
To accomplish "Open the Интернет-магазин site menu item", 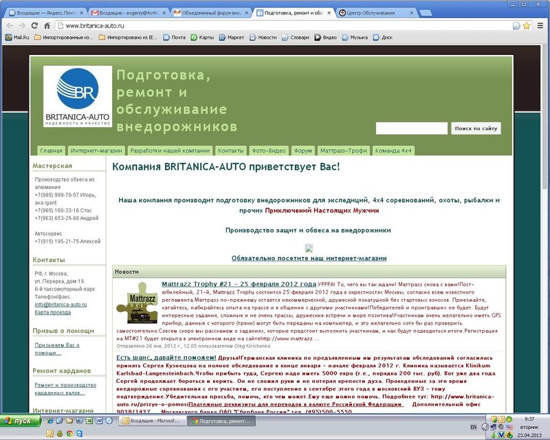I will 96,151.
